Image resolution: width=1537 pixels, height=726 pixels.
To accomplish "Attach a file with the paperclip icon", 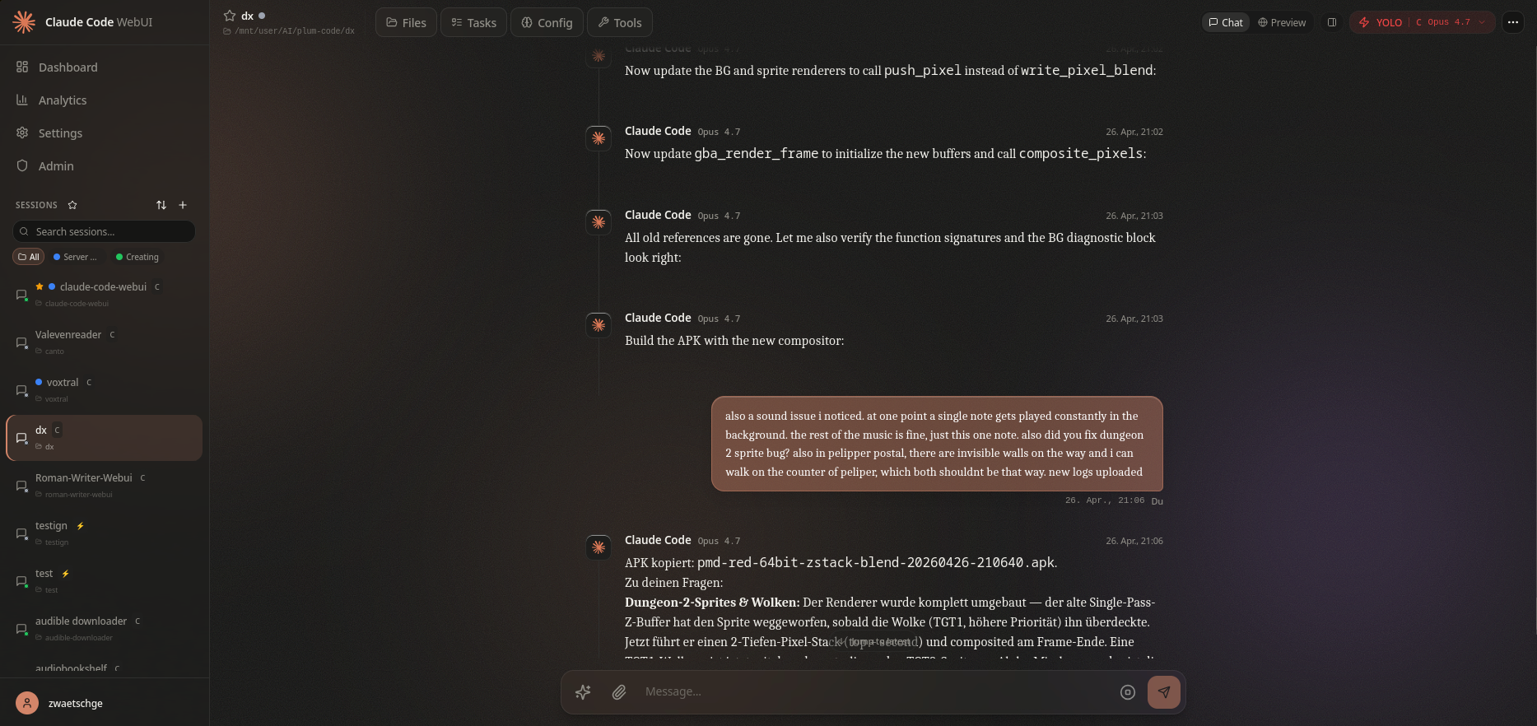I will pos(619,692).
